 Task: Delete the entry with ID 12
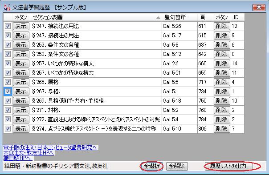pyautogui.click(x=222, y=26)
